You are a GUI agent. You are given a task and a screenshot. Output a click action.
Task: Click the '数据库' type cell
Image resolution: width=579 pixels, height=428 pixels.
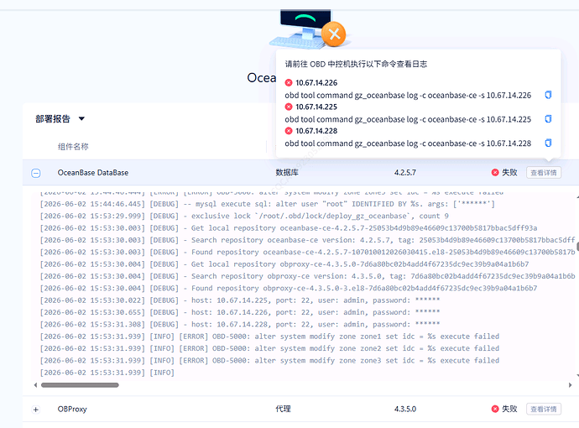[287, 172]
